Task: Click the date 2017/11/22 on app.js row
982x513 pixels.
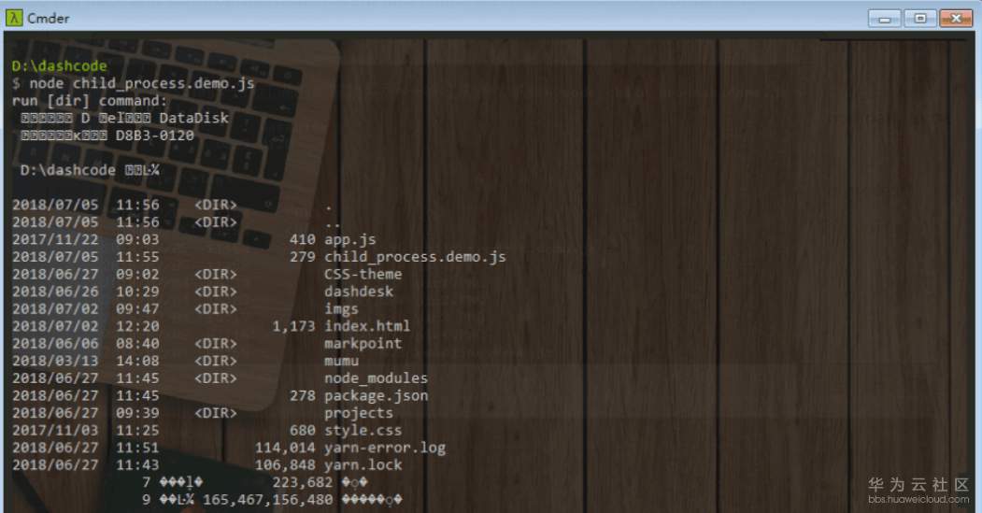Action: pos(55,239)
